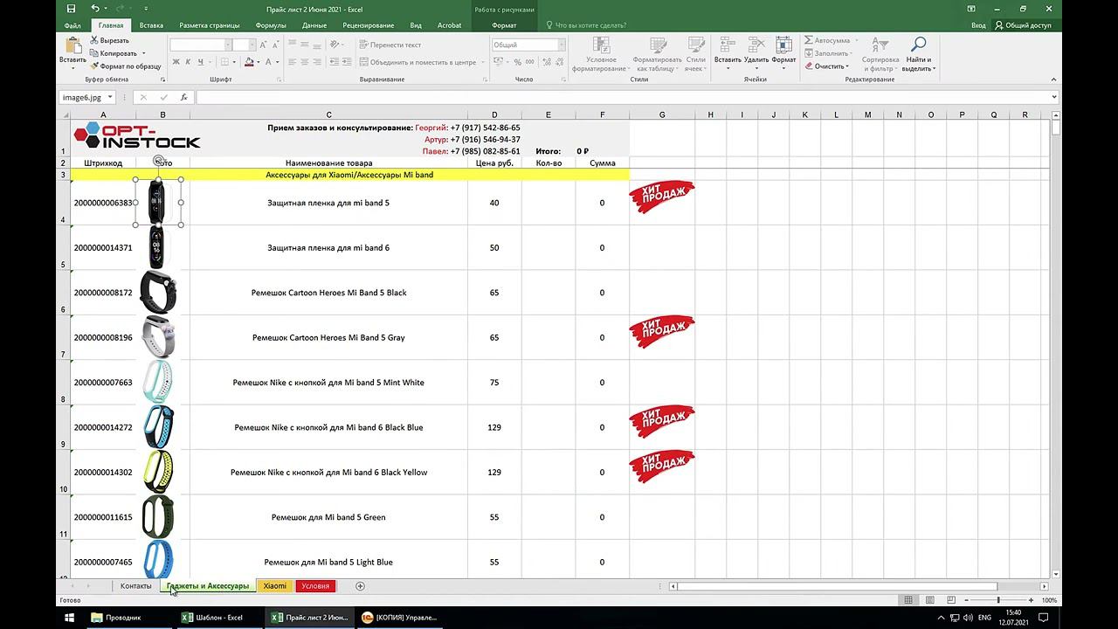Switch to Page Layout (Разметка страницы) tab

click(x=210, y=25)
